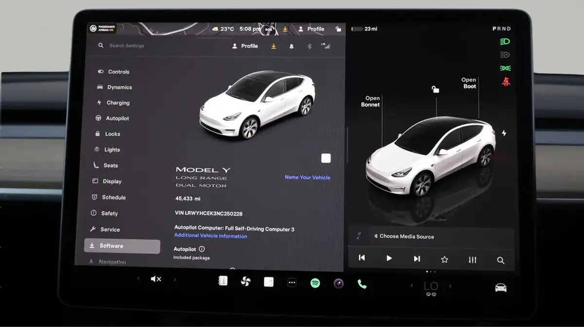This screenshot has width=584, height=327.
Task: Decrease volume with left arrow beside speaker
Action: pyautogui.click(x=138, y=279)
